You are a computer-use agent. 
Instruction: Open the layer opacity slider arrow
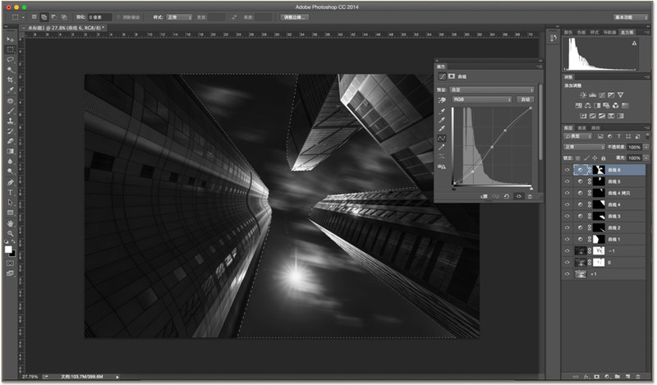[646, 147]
